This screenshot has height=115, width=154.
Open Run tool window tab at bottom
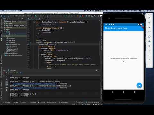click(x=15, y=102)
